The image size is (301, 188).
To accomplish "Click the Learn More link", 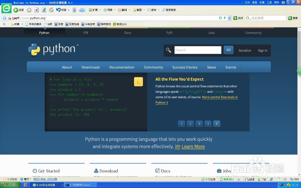I will tap(193, 146).
